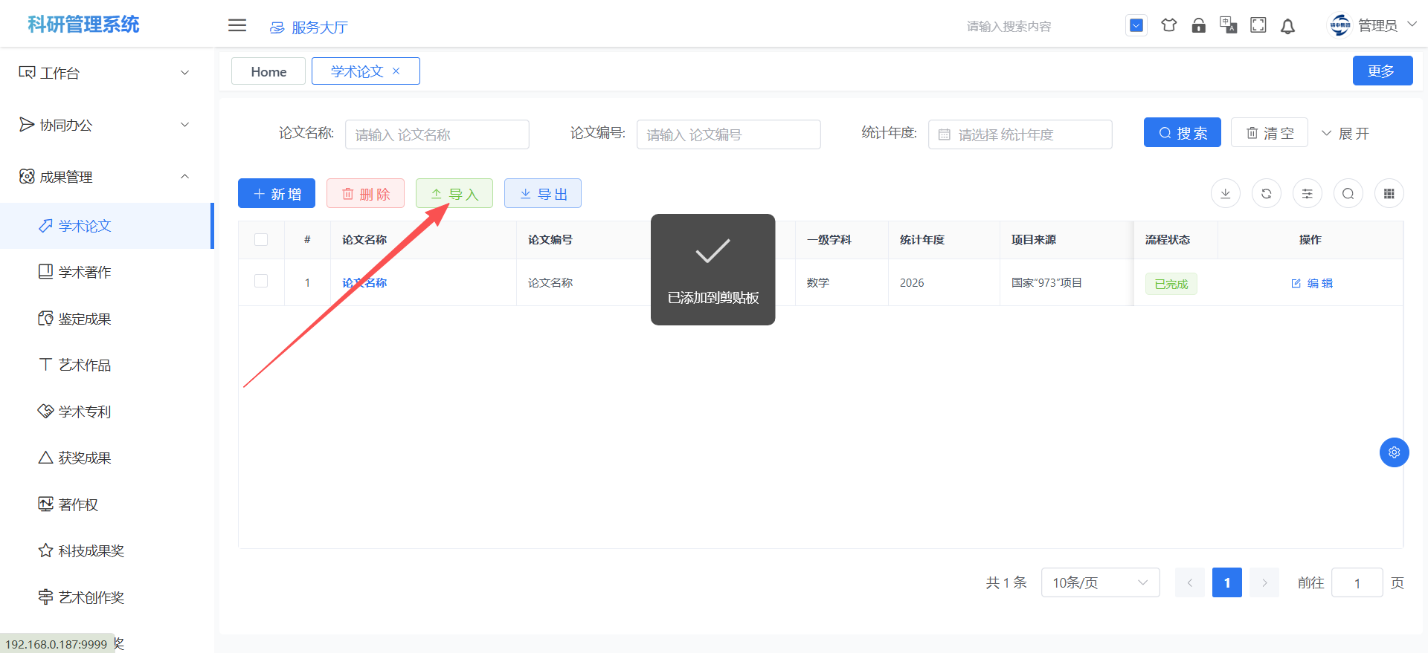Expand search filters with 展开

[x=1345, y=134]
